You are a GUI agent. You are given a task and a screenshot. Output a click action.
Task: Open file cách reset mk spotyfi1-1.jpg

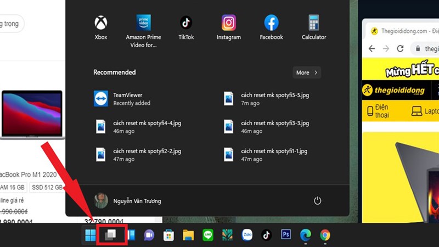point(266,155)
